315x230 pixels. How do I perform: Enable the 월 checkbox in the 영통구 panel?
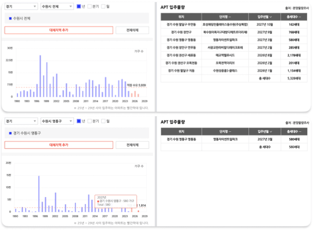(103, 121)
